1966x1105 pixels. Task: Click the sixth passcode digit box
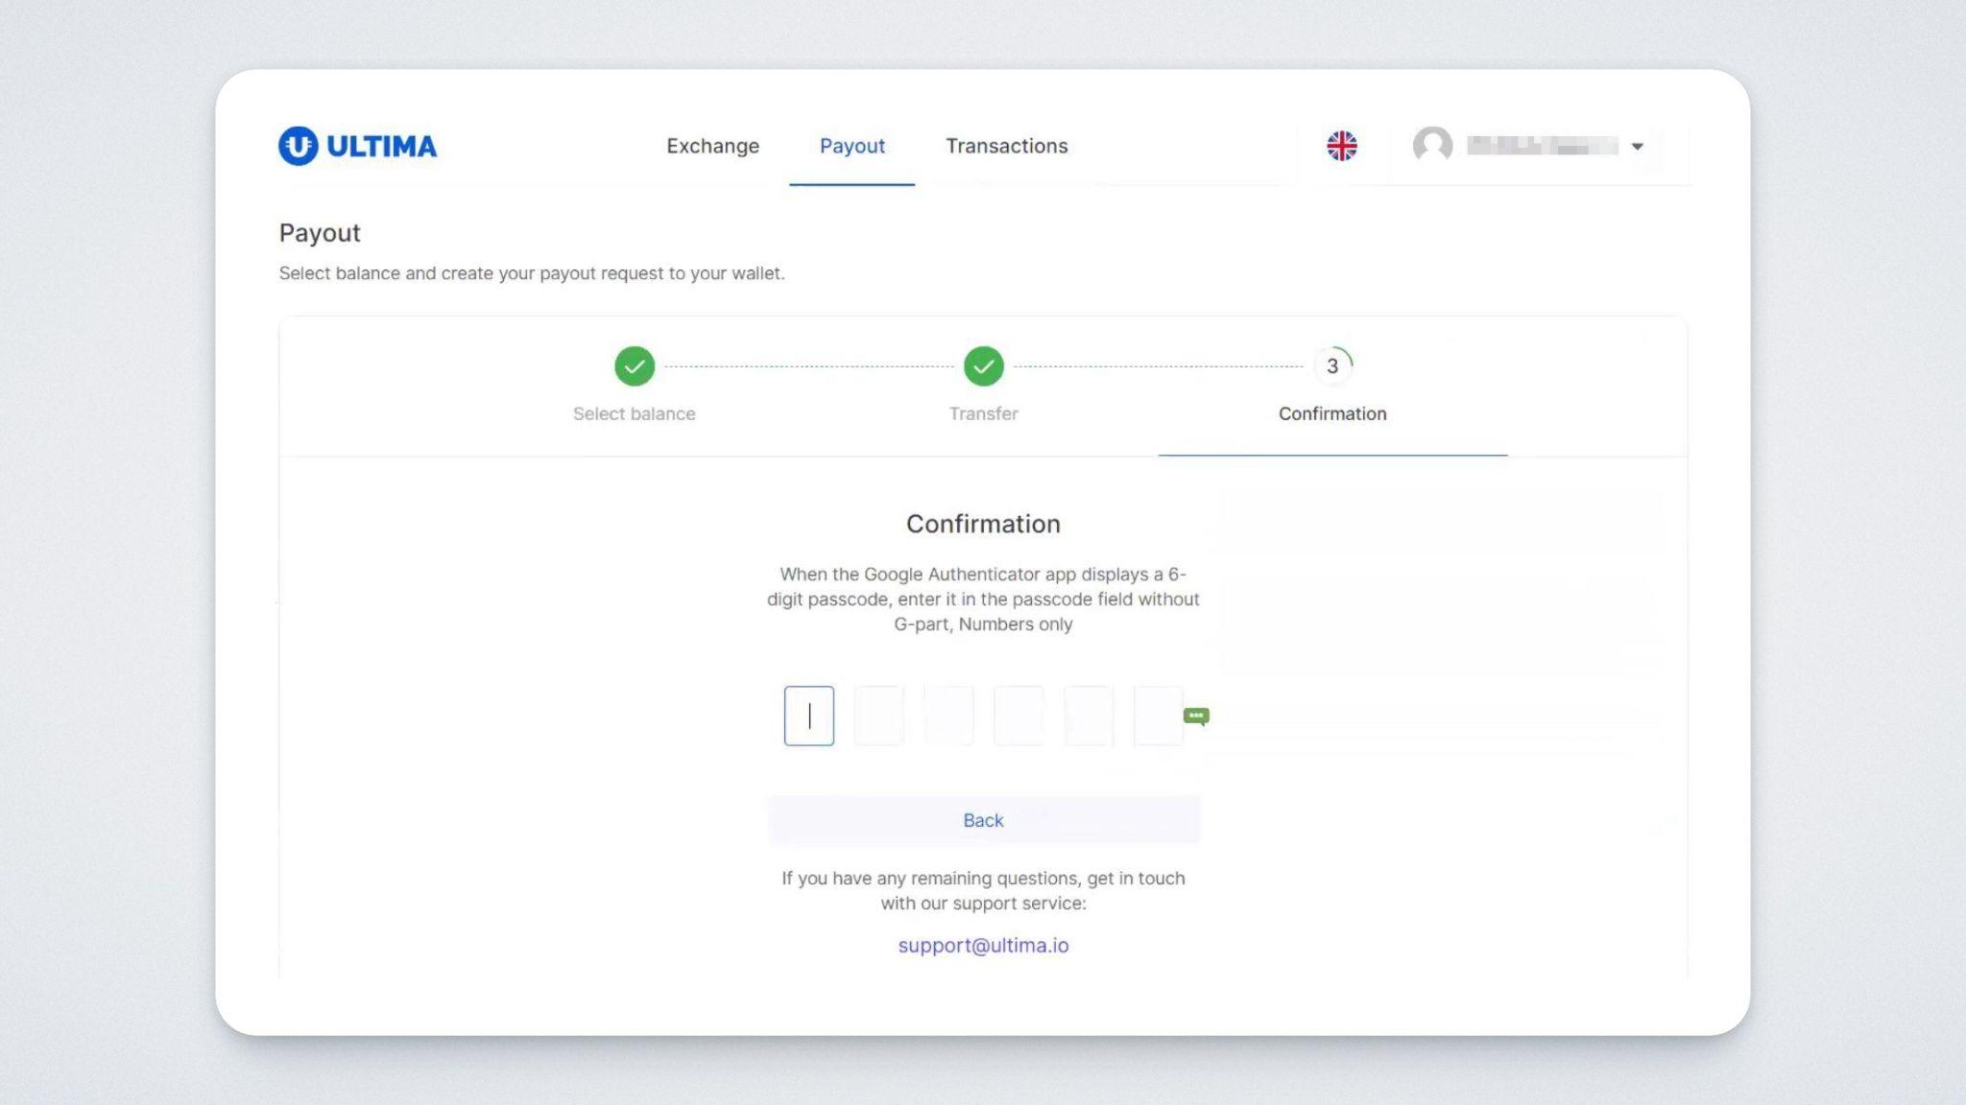[x=1158, y=716]
